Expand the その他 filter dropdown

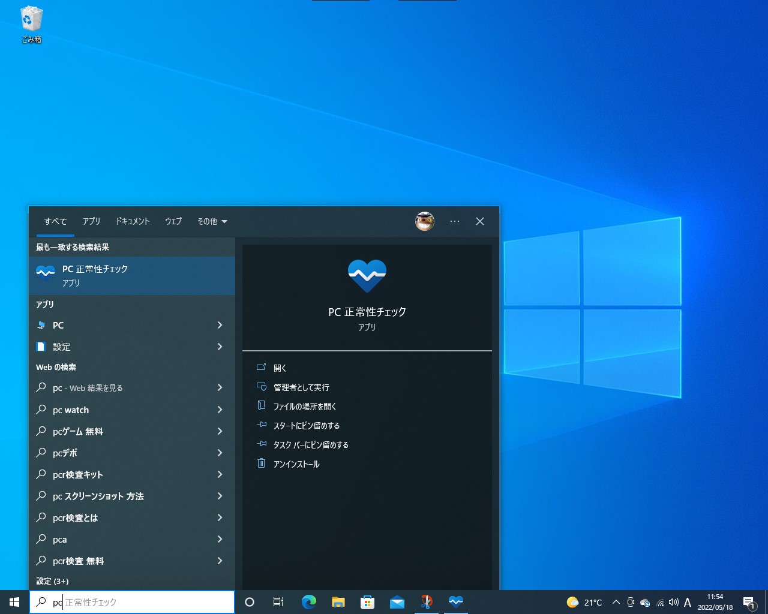pyautogui.click(x=211, y=221)
